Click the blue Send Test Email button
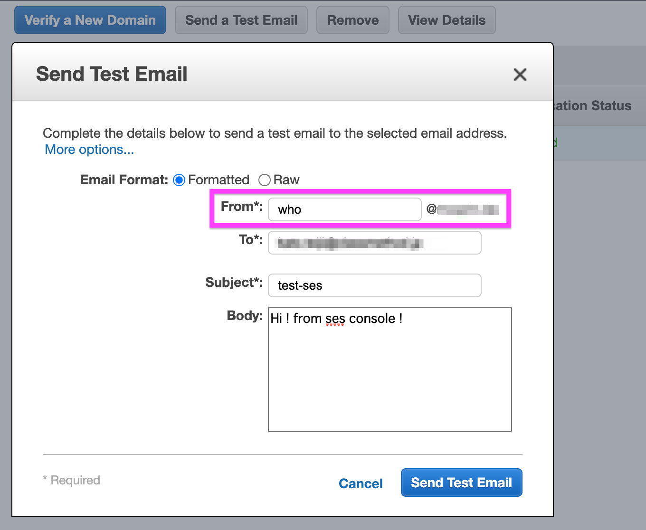 461,483
